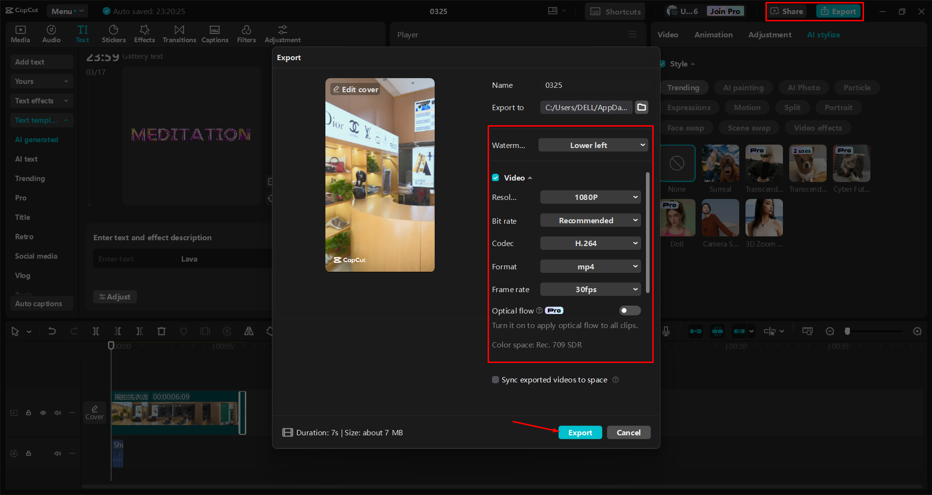932x495 pixels.
Task: Select the Split tool in the timeline toolbar
Action: point(96,331)
